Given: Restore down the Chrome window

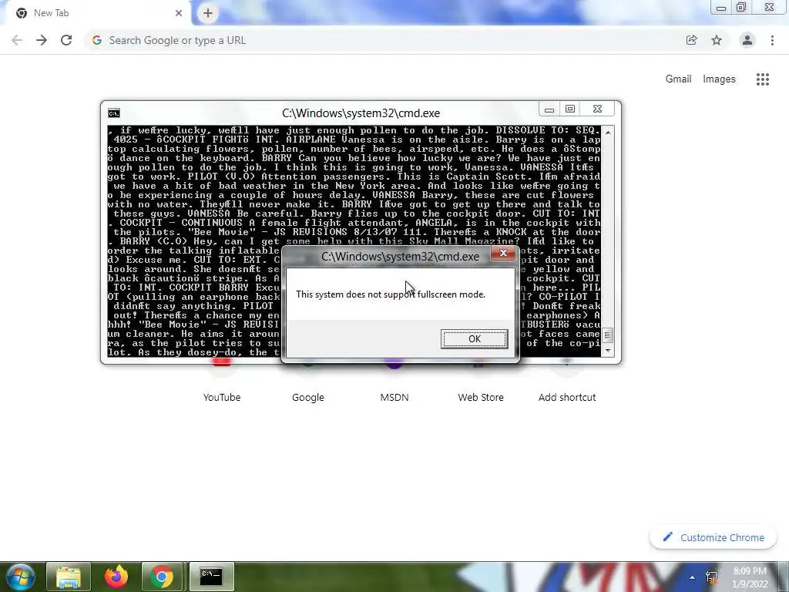Looking at the screenshot, I should pyautogui.click(x=741, y=8).
